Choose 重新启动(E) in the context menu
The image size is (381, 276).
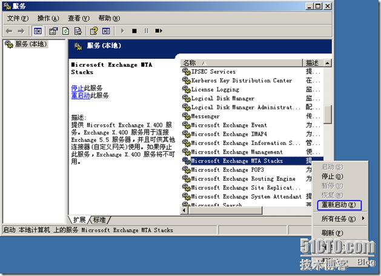click(x=339, y=205)
